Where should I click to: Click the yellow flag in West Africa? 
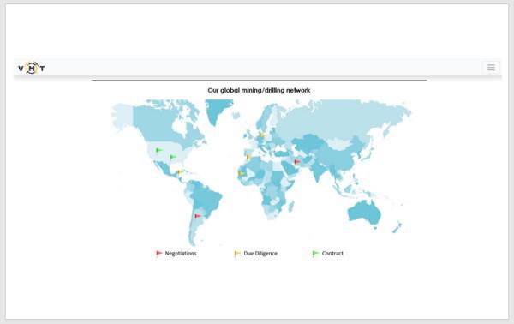[x=242, y=173]
